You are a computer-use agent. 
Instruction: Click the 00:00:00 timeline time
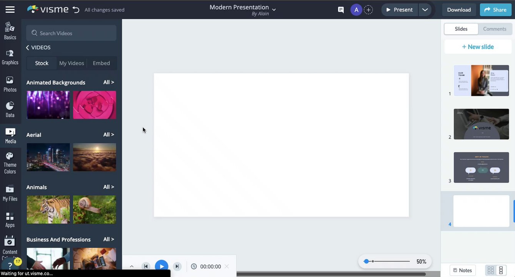click(x=210, y=266)
